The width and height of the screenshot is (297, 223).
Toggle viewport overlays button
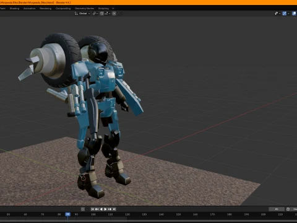[x=294, y=14]
